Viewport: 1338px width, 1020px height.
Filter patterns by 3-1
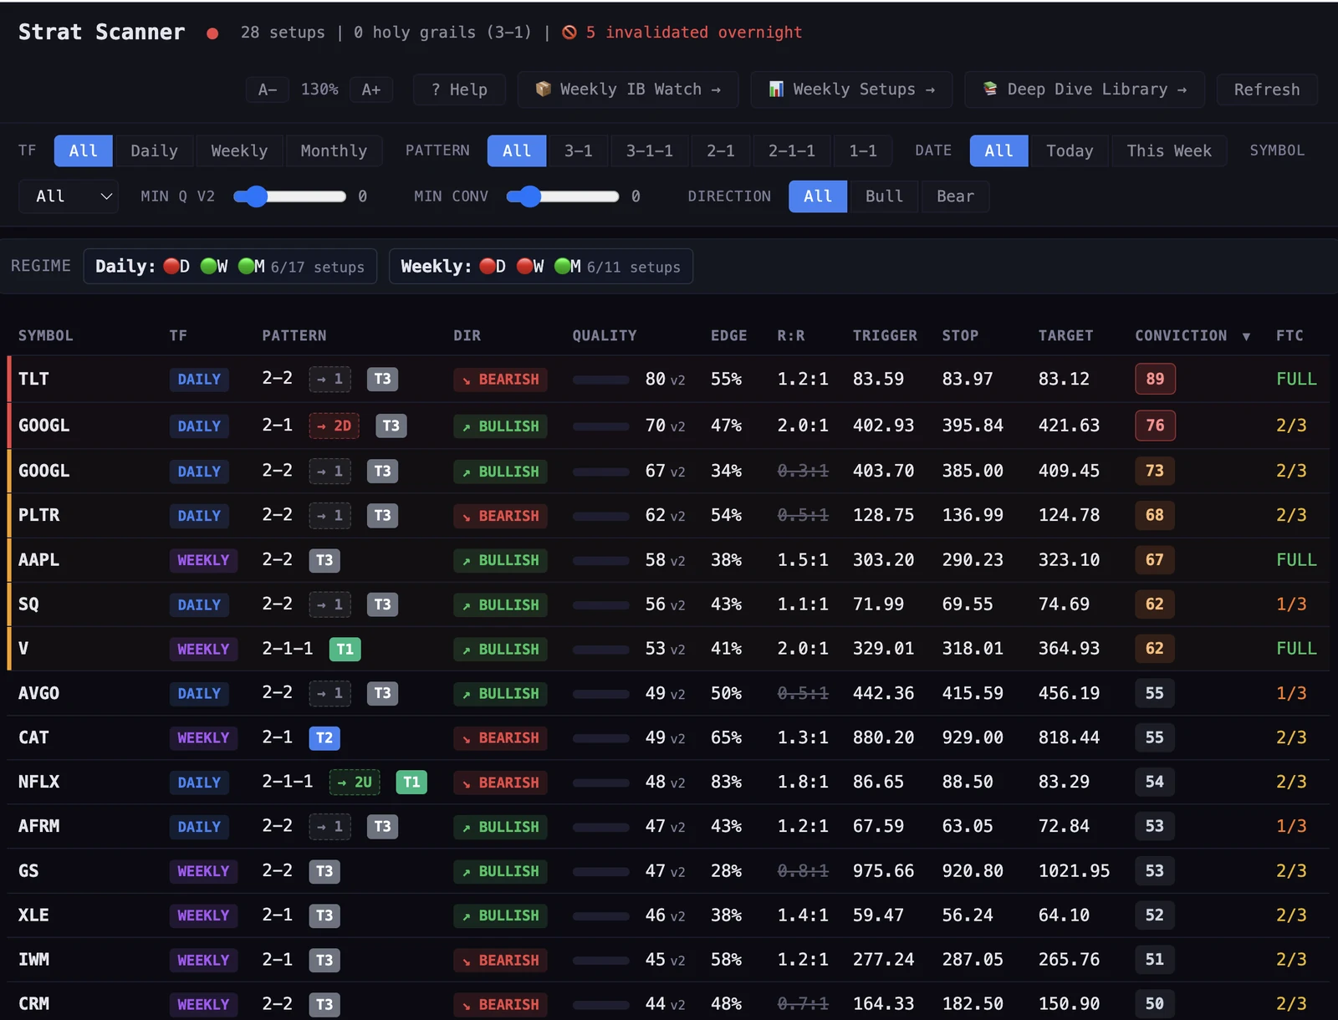click(x=578, y=150)
